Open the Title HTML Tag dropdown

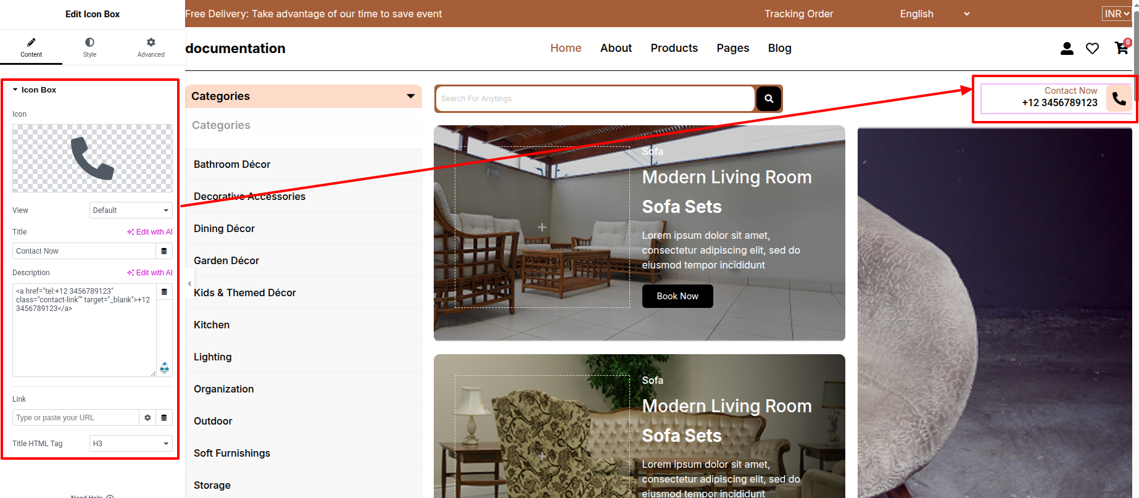click(x=131, y=444)
